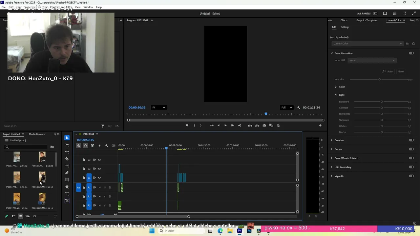Switch to the Media Browser tab
This screenshot has height=236, width=420.
pos(37,134)
